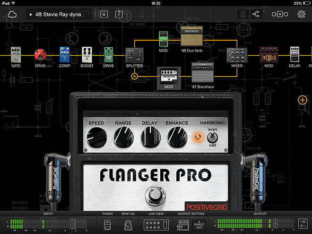Select the Tremolo MOD pedal
Screen dimensions: 312x234
pos(269,55)
